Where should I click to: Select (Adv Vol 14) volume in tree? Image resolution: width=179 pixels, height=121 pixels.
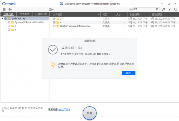(18, 18)
